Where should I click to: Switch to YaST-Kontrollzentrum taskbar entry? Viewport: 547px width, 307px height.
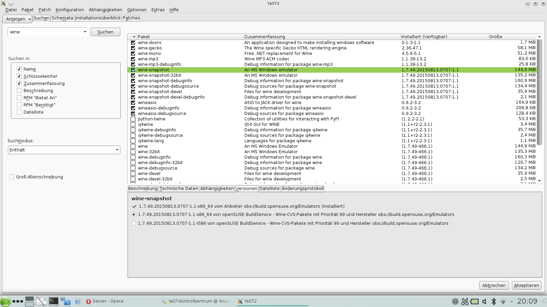(197, 301)
